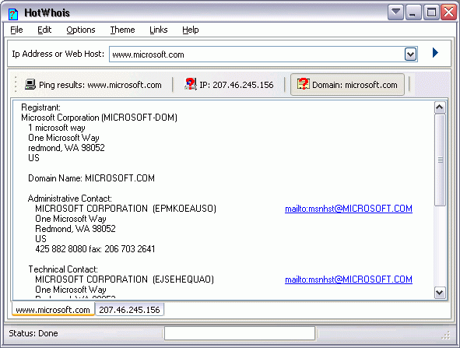Click the "1 microsoft way" address line
This screenshot has width=460, height=348.
click(x=57, y=128)
